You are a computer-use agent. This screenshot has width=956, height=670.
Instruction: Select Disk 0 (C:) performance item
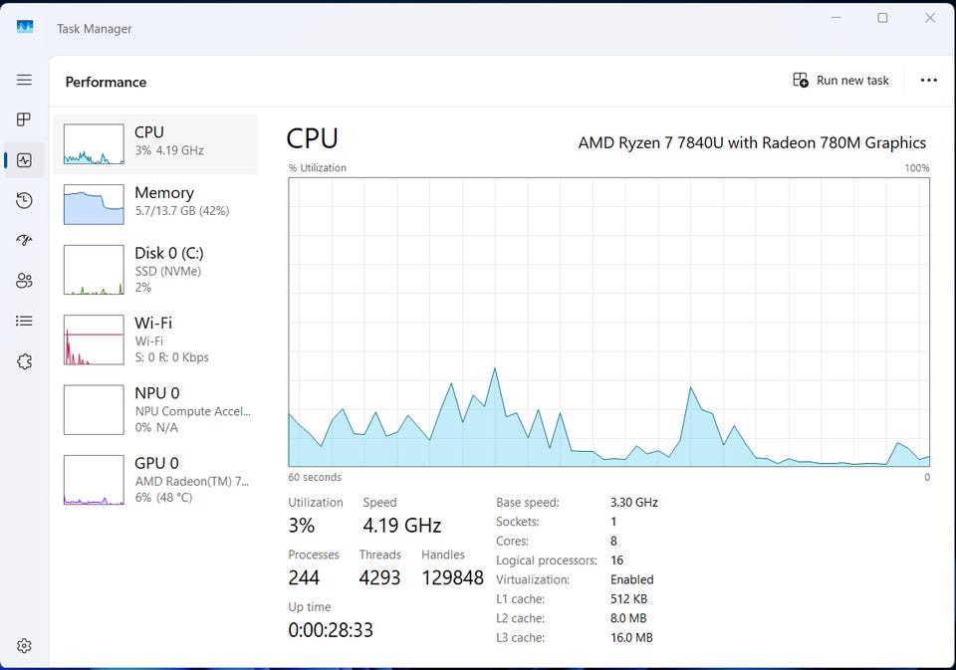tap(155, 270)
